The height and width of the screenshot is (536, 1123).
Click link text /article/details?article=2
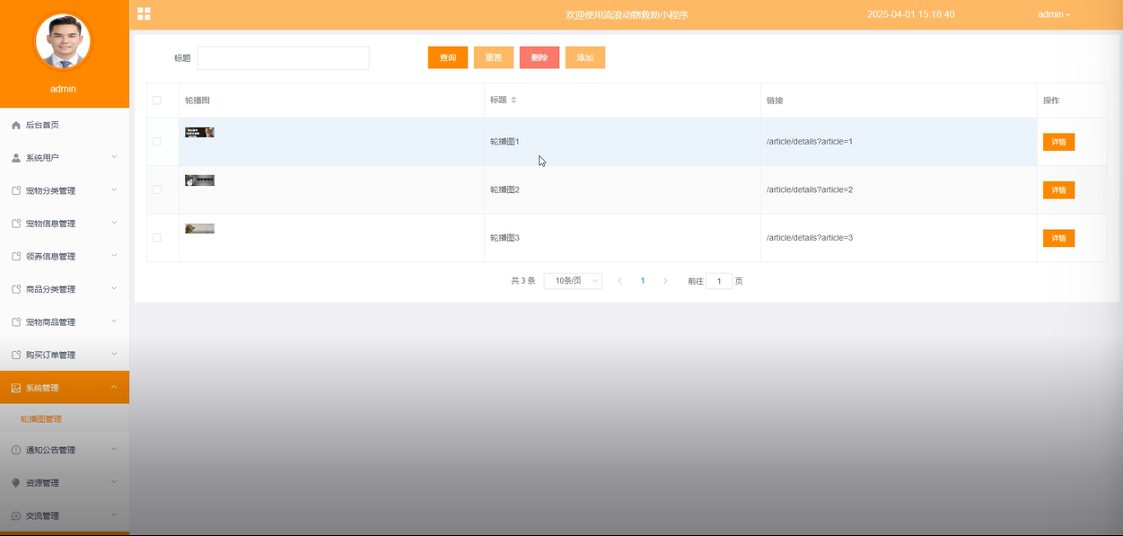(810, 189)
